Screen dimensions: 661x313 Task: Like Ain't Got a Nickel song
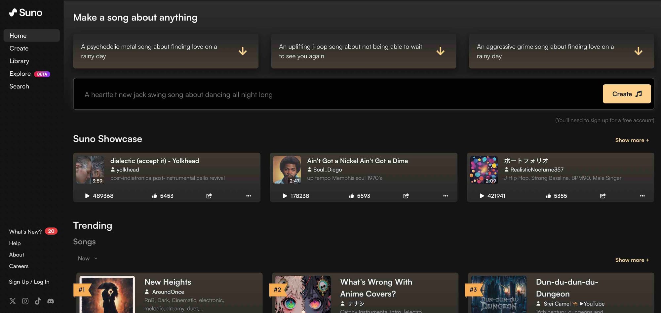coord(351,196)
